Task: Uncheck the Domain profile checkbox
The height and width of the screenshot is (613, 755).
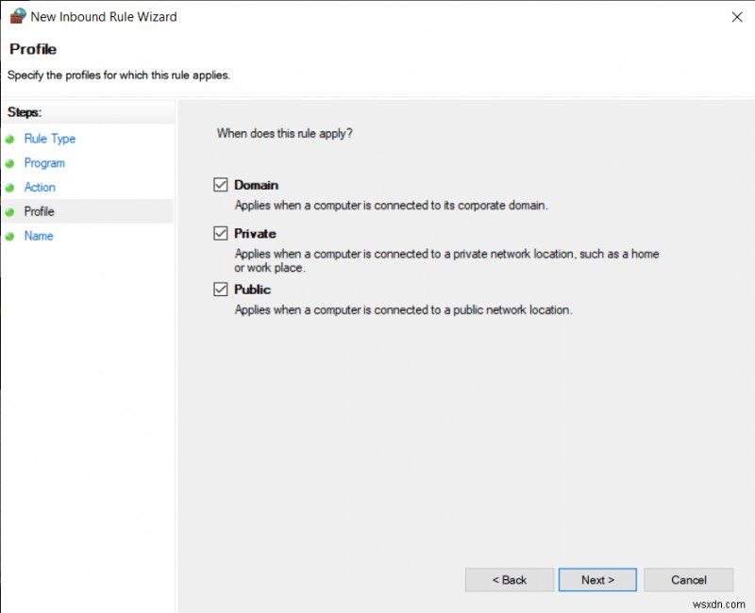Action: 221,185
